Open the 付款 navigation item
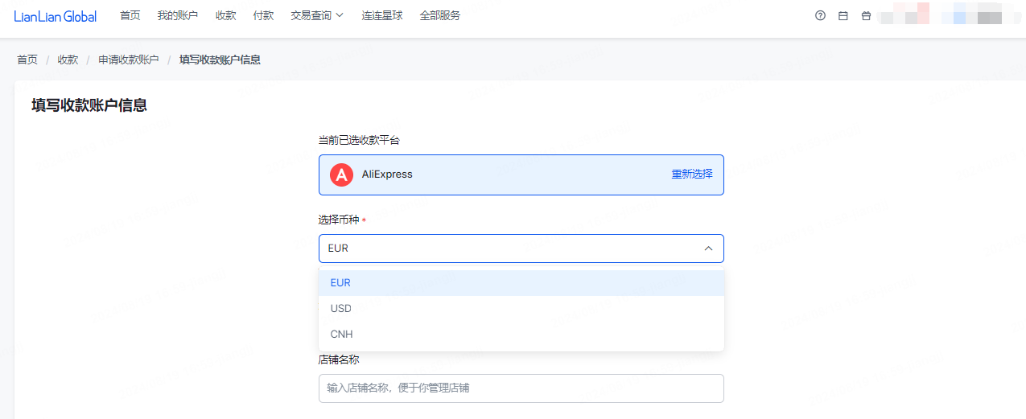Screen dimensions: 1026x419 pyautogui.click(x=262, y=15)
